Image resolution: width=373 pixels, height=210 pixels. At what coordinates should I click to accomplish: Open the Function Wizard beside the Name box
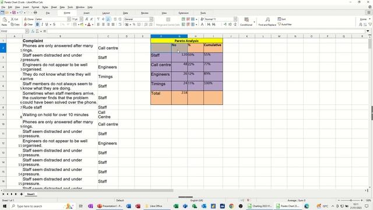pyautogui.click(x=33, y=31)
